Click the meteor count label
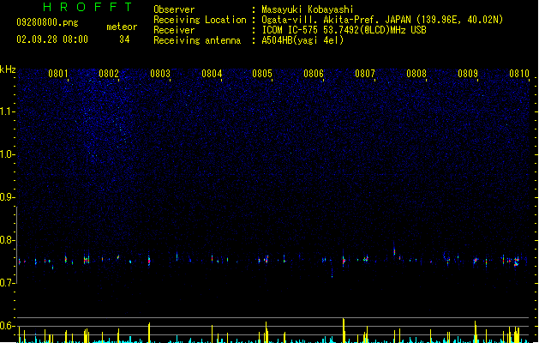This screenshot has height=343, width=539. pyautogui.click(x=122, y=27)
